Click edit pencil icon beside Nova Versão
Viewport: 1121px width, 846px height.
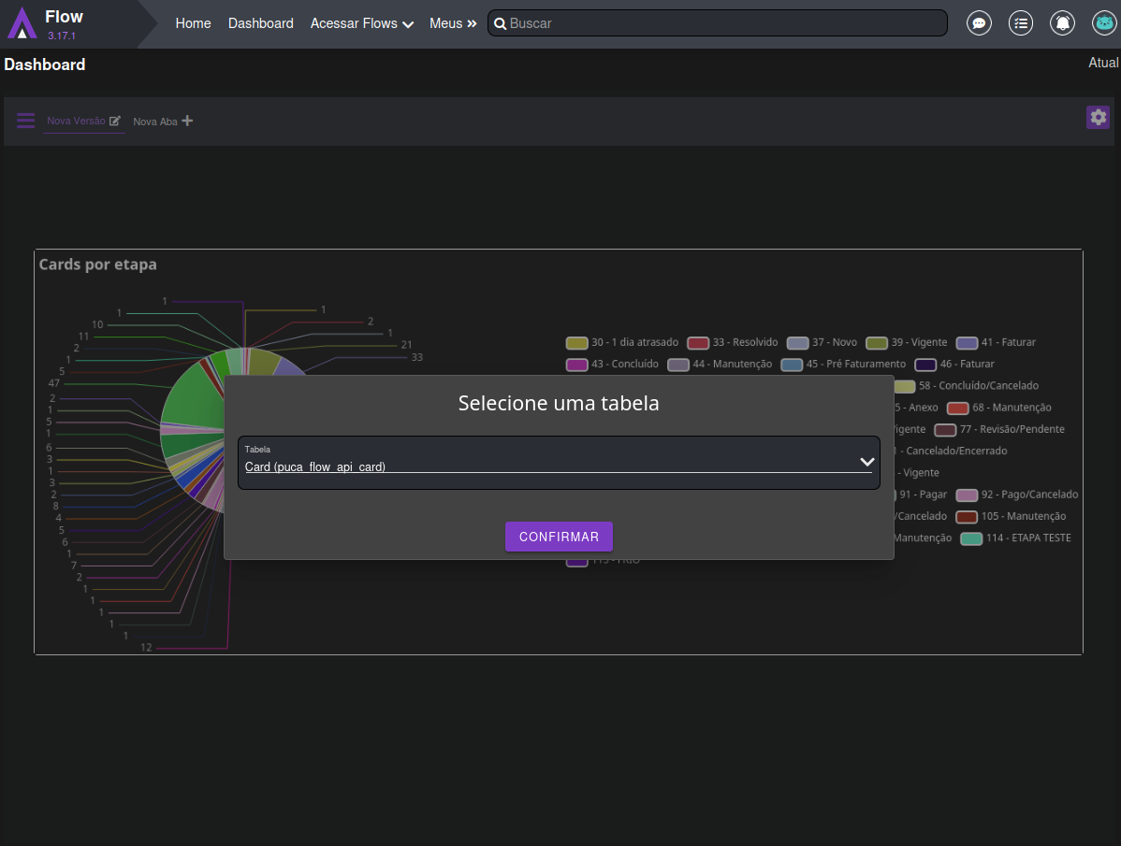pyautogui.click(x=115, y=121)
